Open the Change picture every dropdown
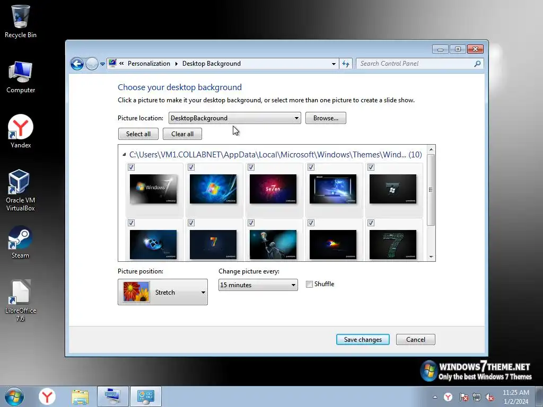Viewport: 543px width, 407px height. (x=258, y=285)
